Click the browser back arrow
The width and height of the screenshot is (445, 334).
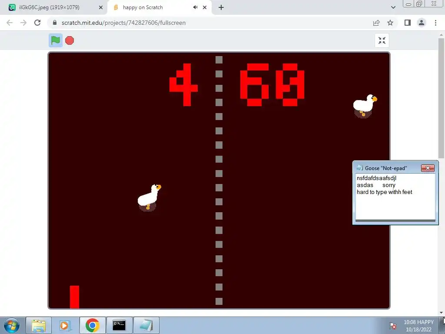coord(10,23)
